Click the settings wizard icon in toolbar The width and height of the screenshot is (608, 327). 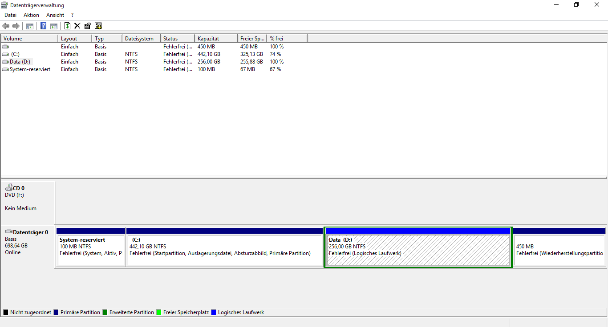(x=98, y=26)
